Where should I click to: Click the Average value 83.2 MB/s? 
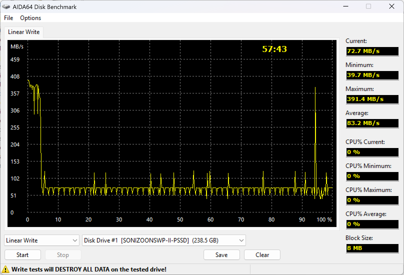click(372, 123)
